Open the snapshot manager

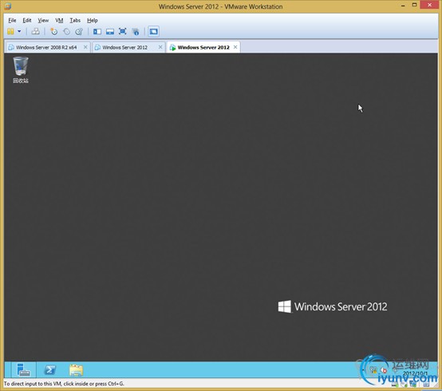pyautogui.click(x=79, y=31)
